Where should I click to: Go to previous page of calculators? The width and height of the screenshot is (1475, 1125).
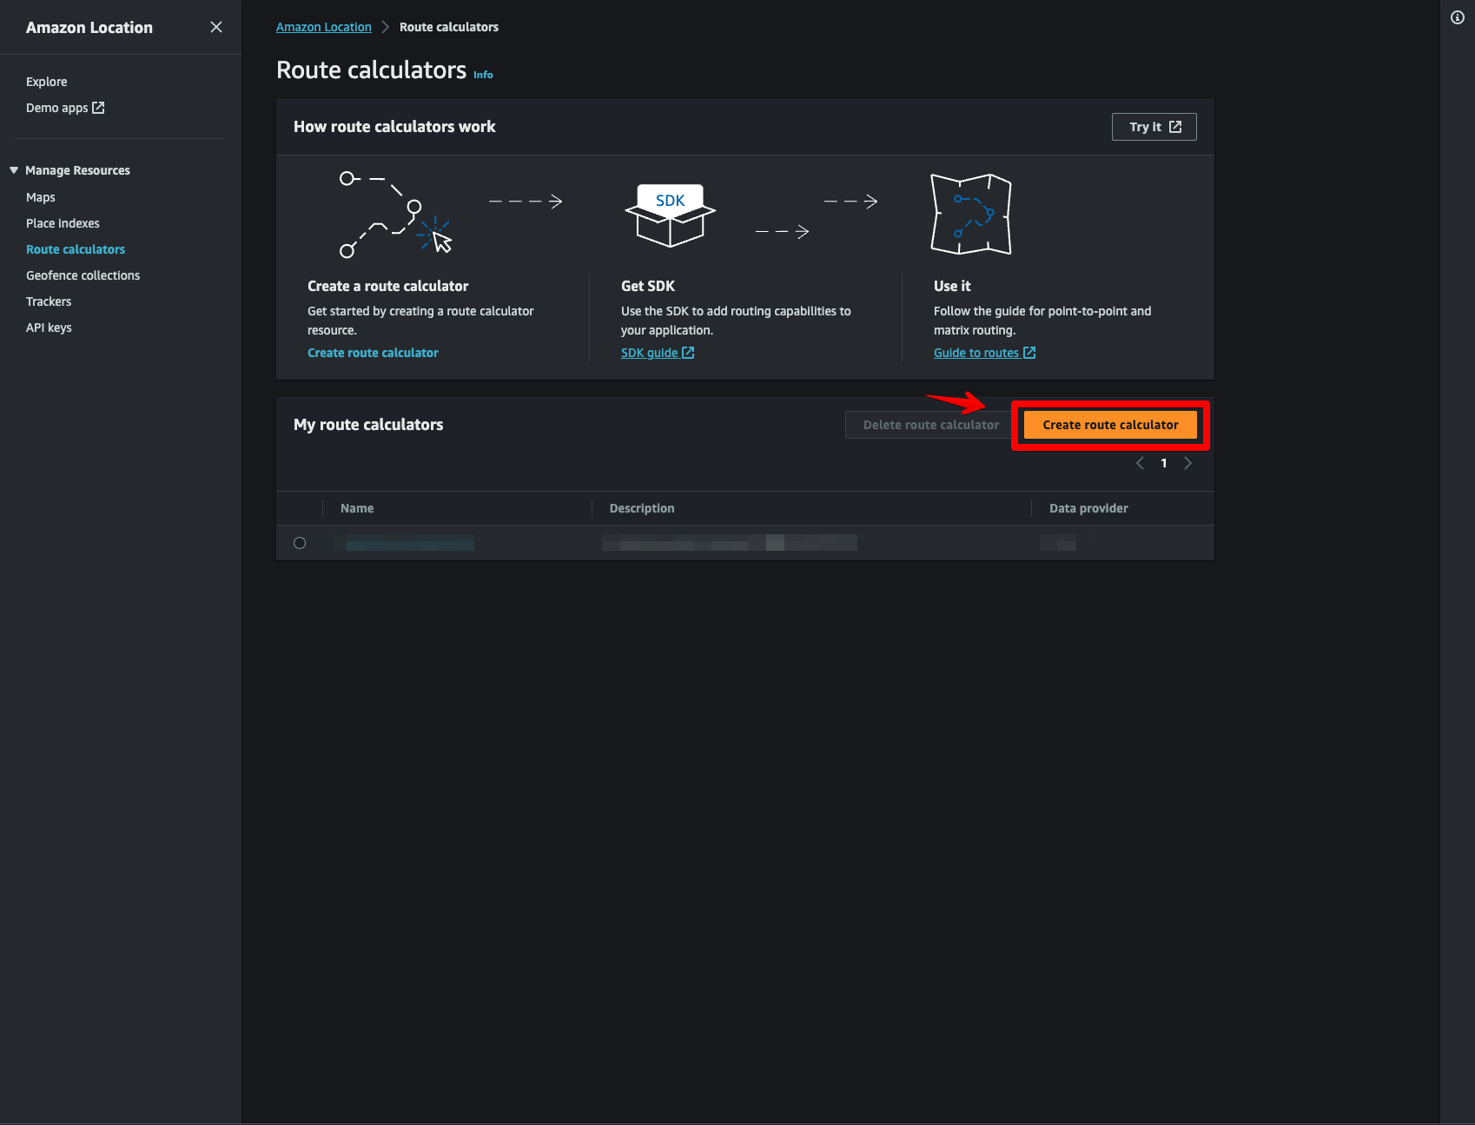(x=1140, y=463)
